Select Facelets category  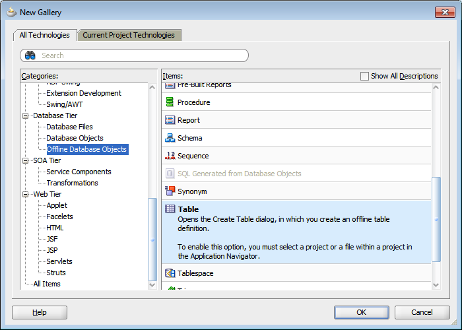pyautogui.click(x=59, y=216)
